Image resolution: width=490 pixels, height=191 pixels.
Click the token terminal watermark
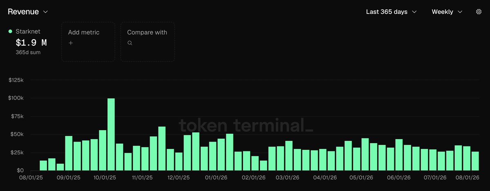coord(246,125)
